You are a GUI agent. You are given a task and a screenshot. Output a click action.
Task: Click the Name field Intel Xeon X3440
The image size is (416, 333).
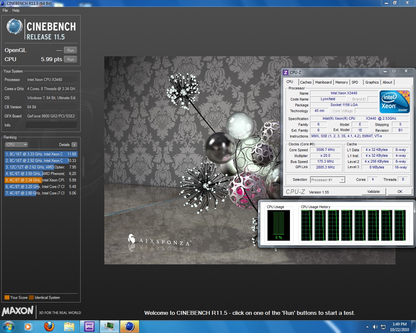click(x=344, y=93)
